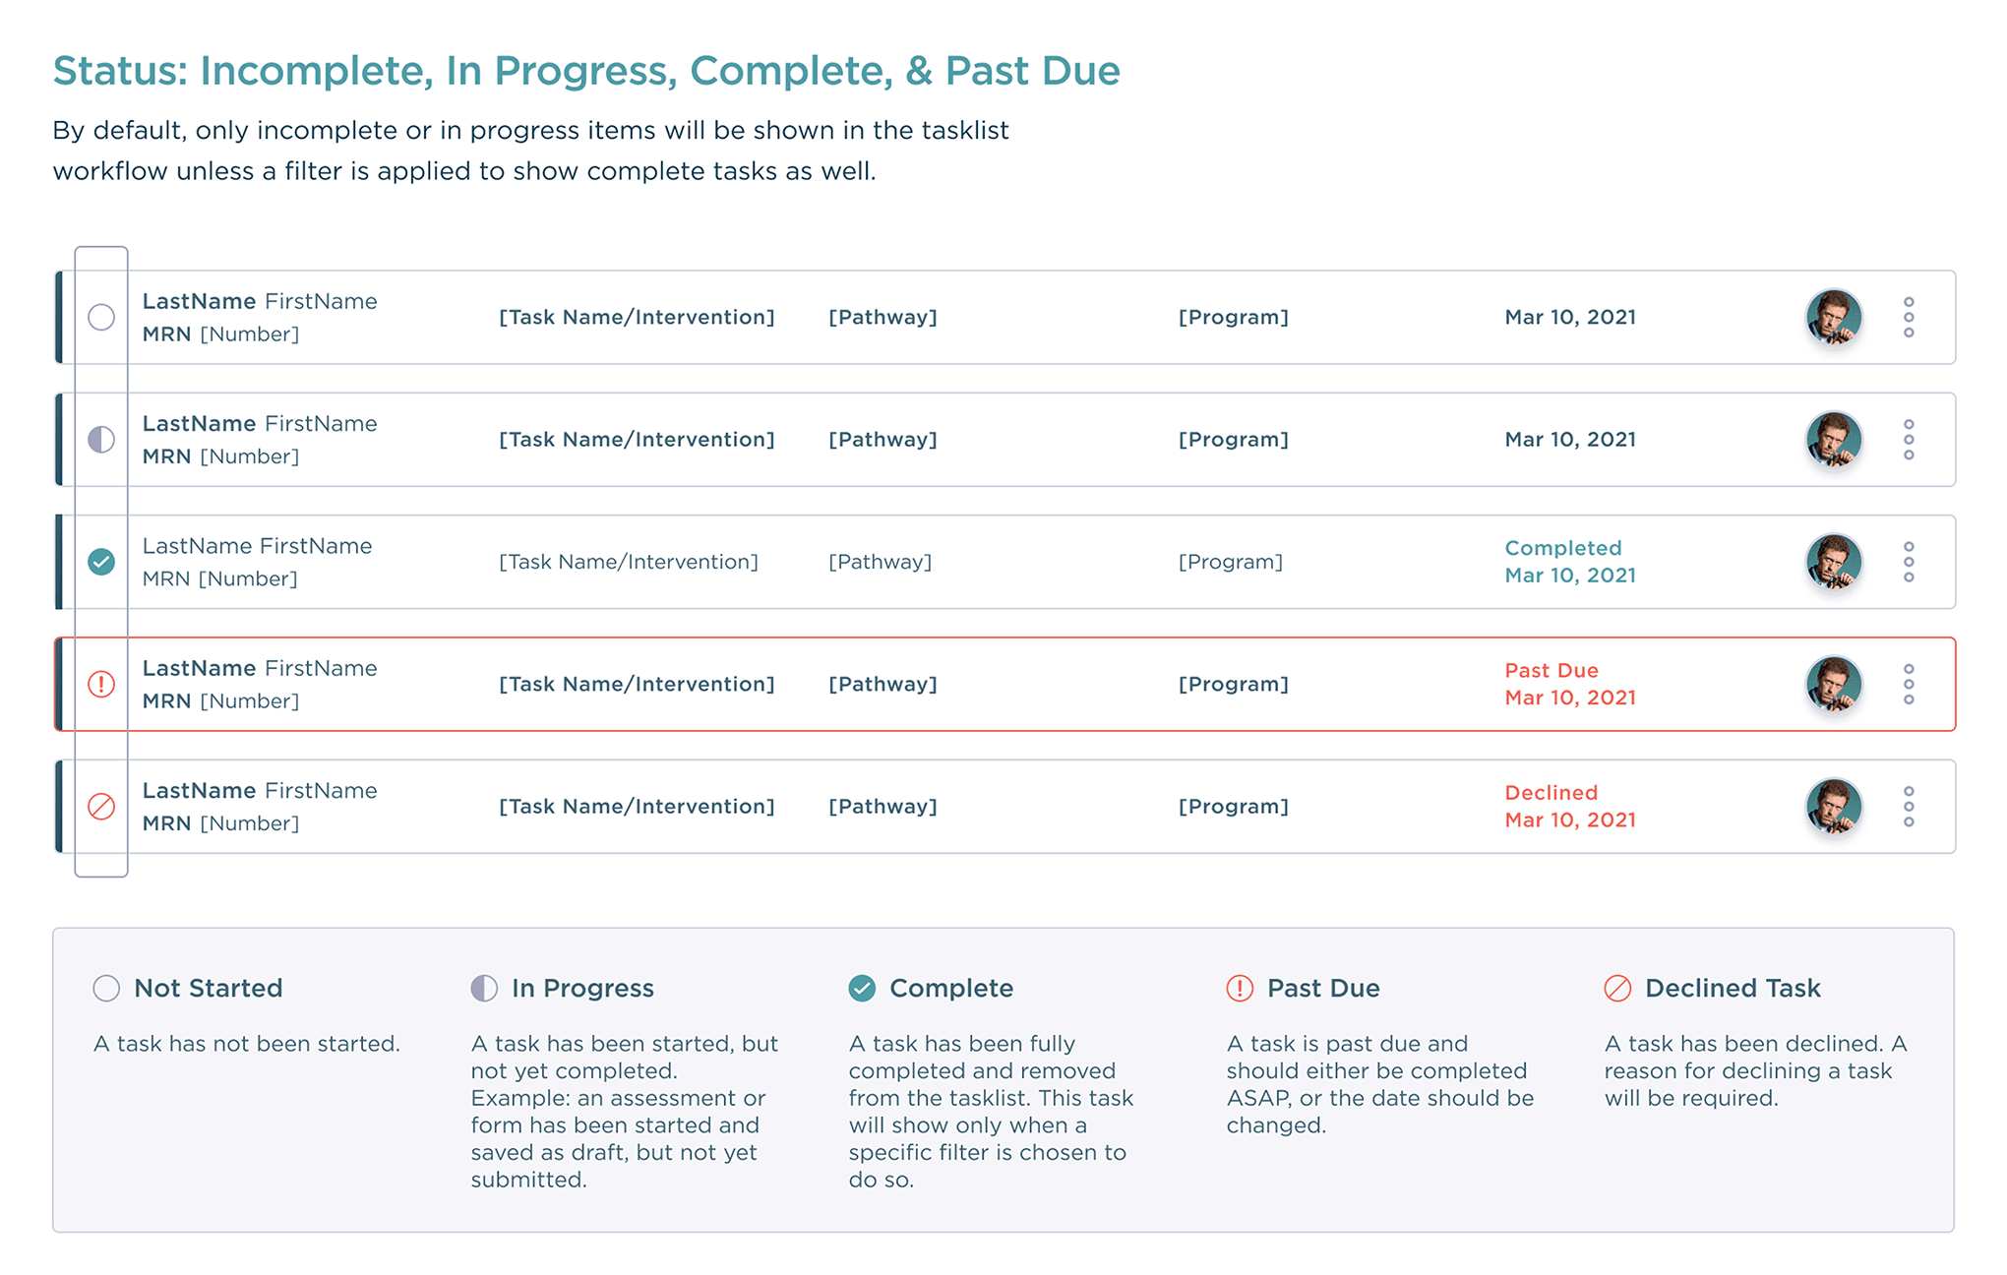Click the Declined Task icon in the legend
This screenshot has height=1275, width=2007.
pos(1616,988)
